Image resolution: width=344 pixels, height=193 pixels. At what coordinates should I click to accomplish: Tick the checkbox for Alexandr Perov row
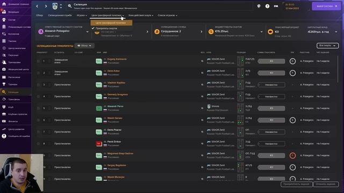(x=38, y=108)
